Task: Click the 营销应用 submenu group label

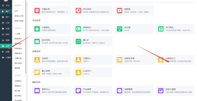Action: 18,28
